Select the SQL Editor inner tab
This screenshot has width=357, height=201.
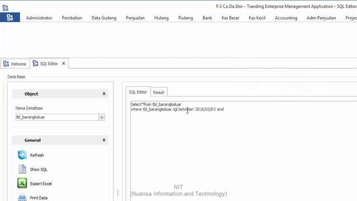[x=138, y=92]
